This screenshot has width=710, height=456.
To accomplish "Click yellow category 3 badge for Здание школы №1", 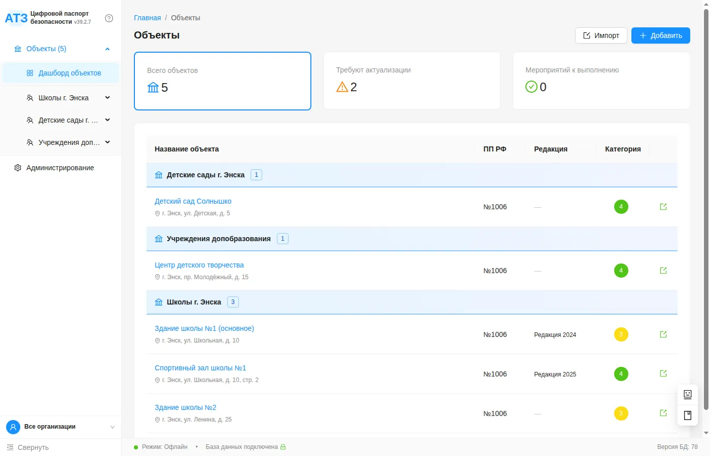I will coord(621,334).
